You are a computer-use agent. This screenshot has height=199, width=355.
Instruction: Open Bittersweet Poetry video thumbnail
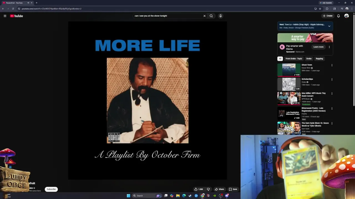point(289,113)
